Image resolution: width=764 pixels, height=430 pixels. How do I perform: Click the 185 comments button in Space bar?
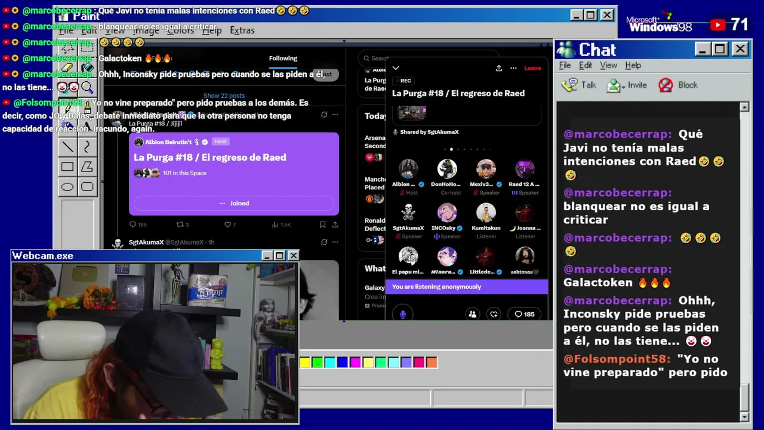[x=524, y=314]
